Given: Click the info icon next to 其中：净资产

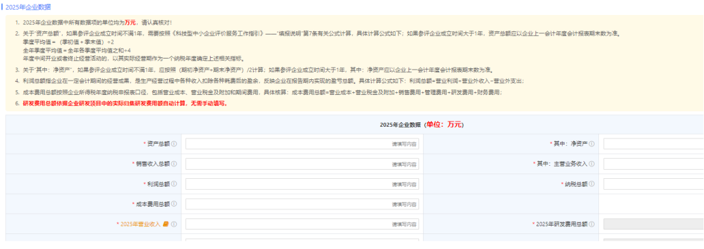Looking at the screenshot, I should point(592,144).
